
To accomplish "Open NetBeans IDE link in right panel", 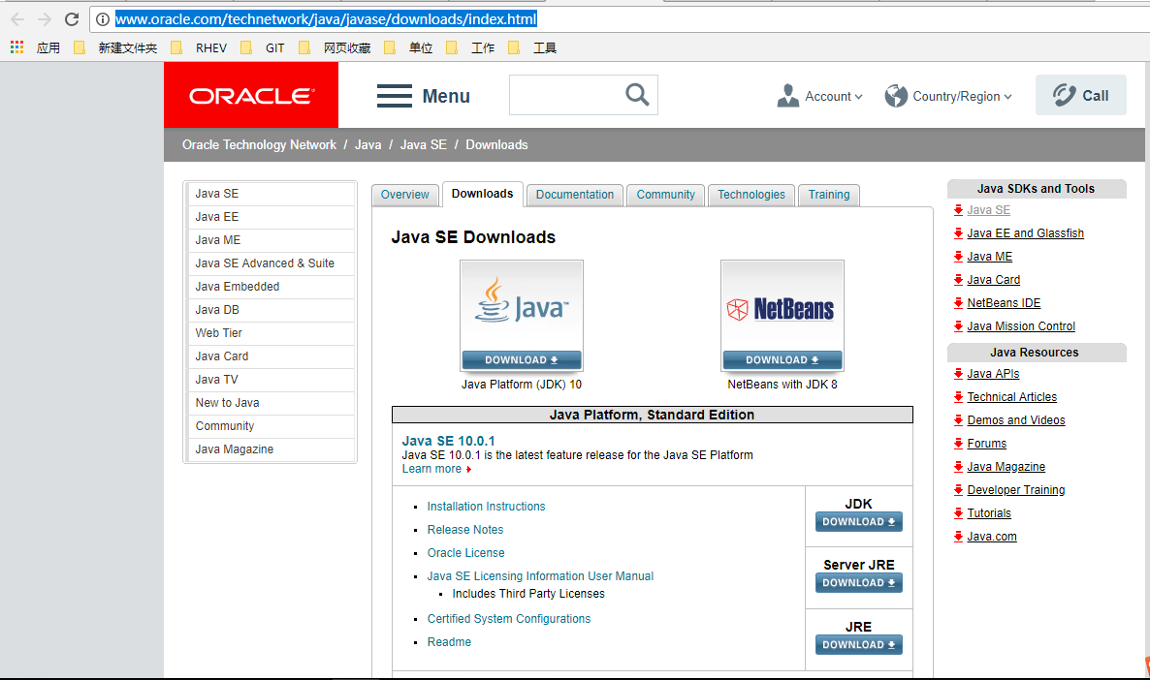I will 1004,303.
